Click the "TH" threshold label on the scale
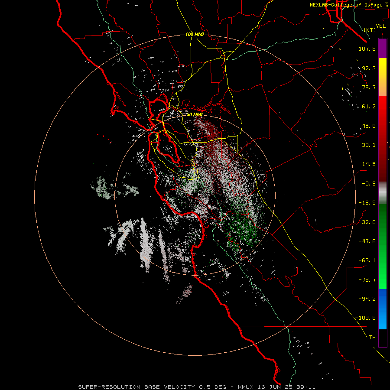Image resolution: width=390 pixels, height=390 pixels. click(372, 338)
